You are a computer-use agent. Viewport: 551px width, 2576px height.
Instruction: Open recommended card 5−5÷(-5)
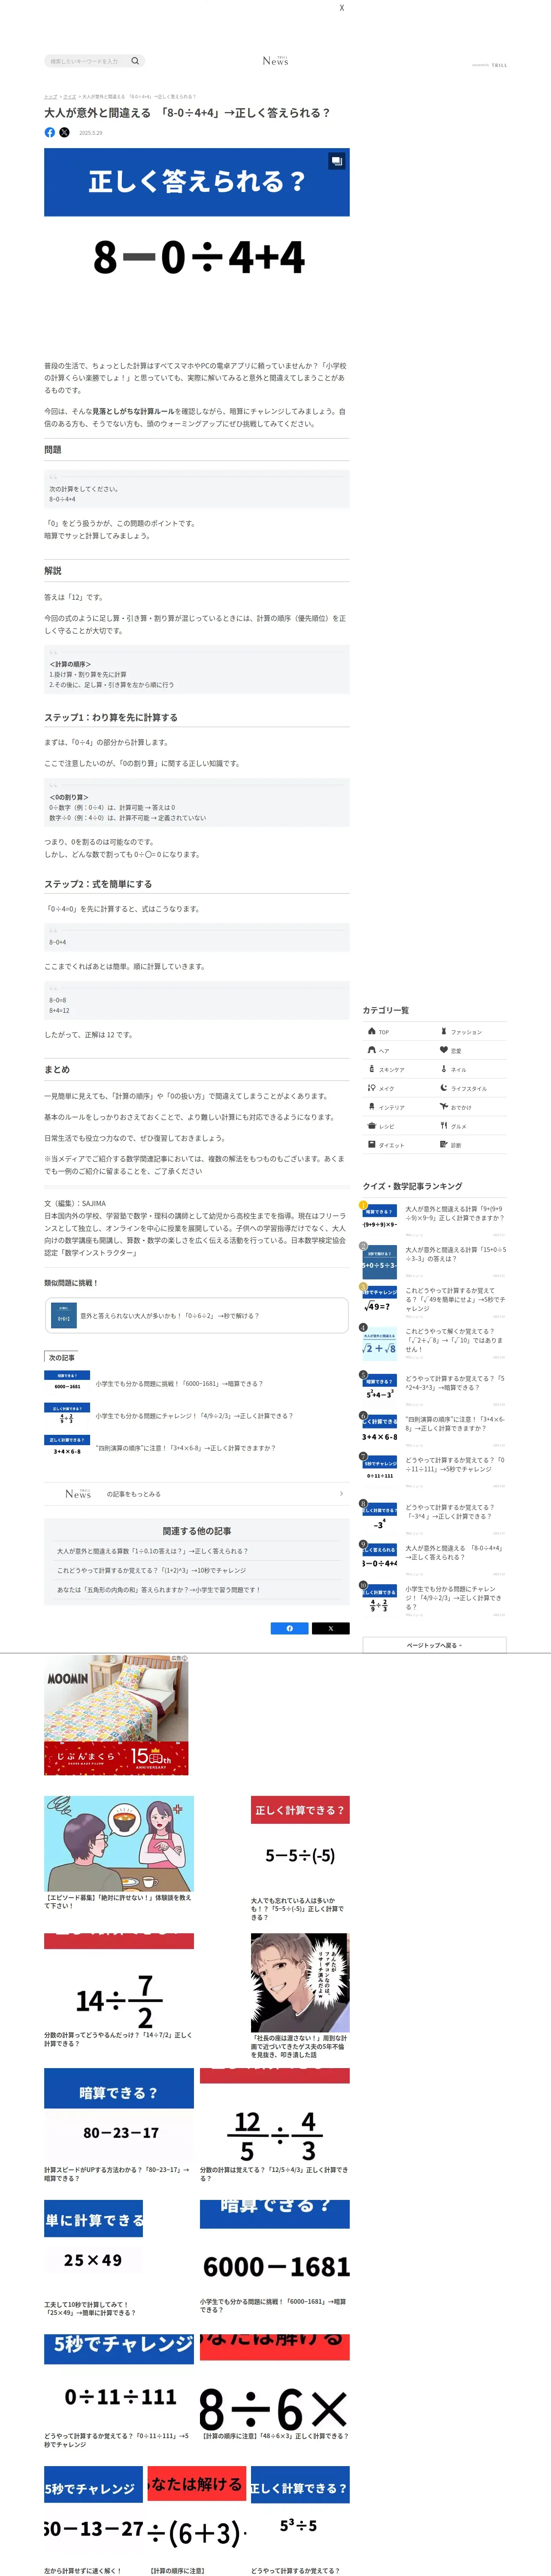(x=300, y=1859)
